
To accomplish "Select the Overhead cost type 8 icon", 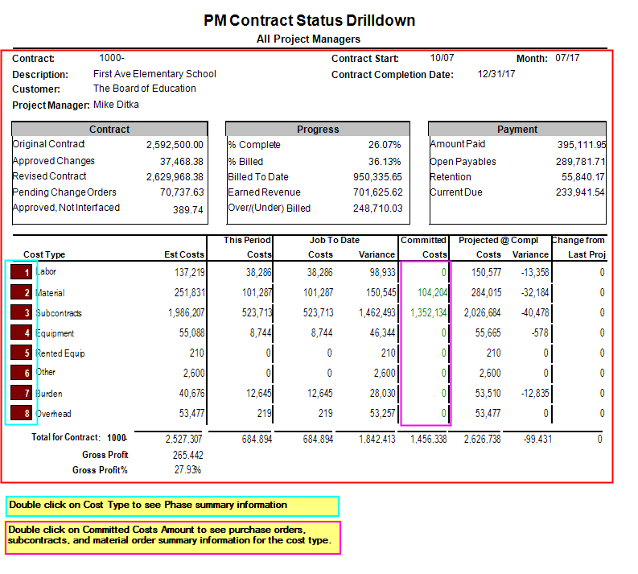I will (21, 413).
